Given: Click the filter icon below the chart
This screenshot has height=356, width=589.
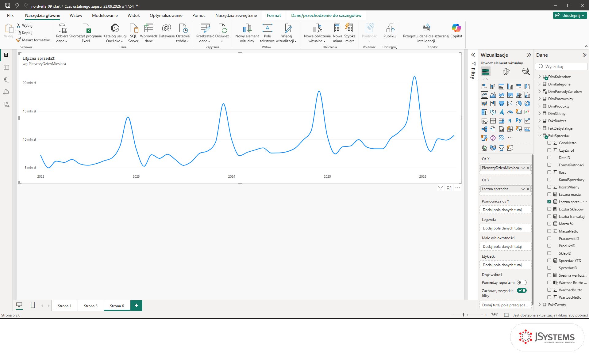Looking at the screenshot, I should [x=441, y=188].
